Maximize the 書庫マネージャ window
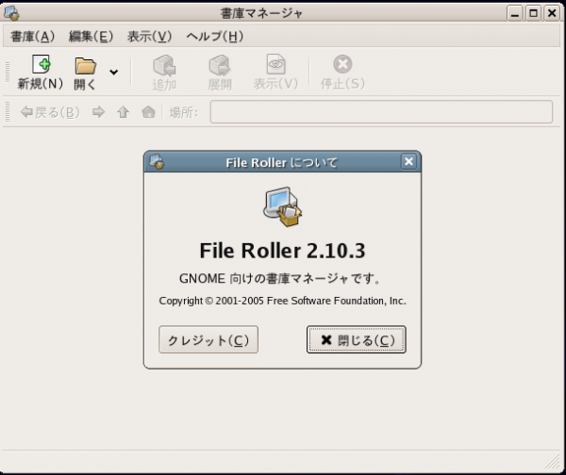The image size is (566, 475). pyautogui.click(x=533, y=14)
